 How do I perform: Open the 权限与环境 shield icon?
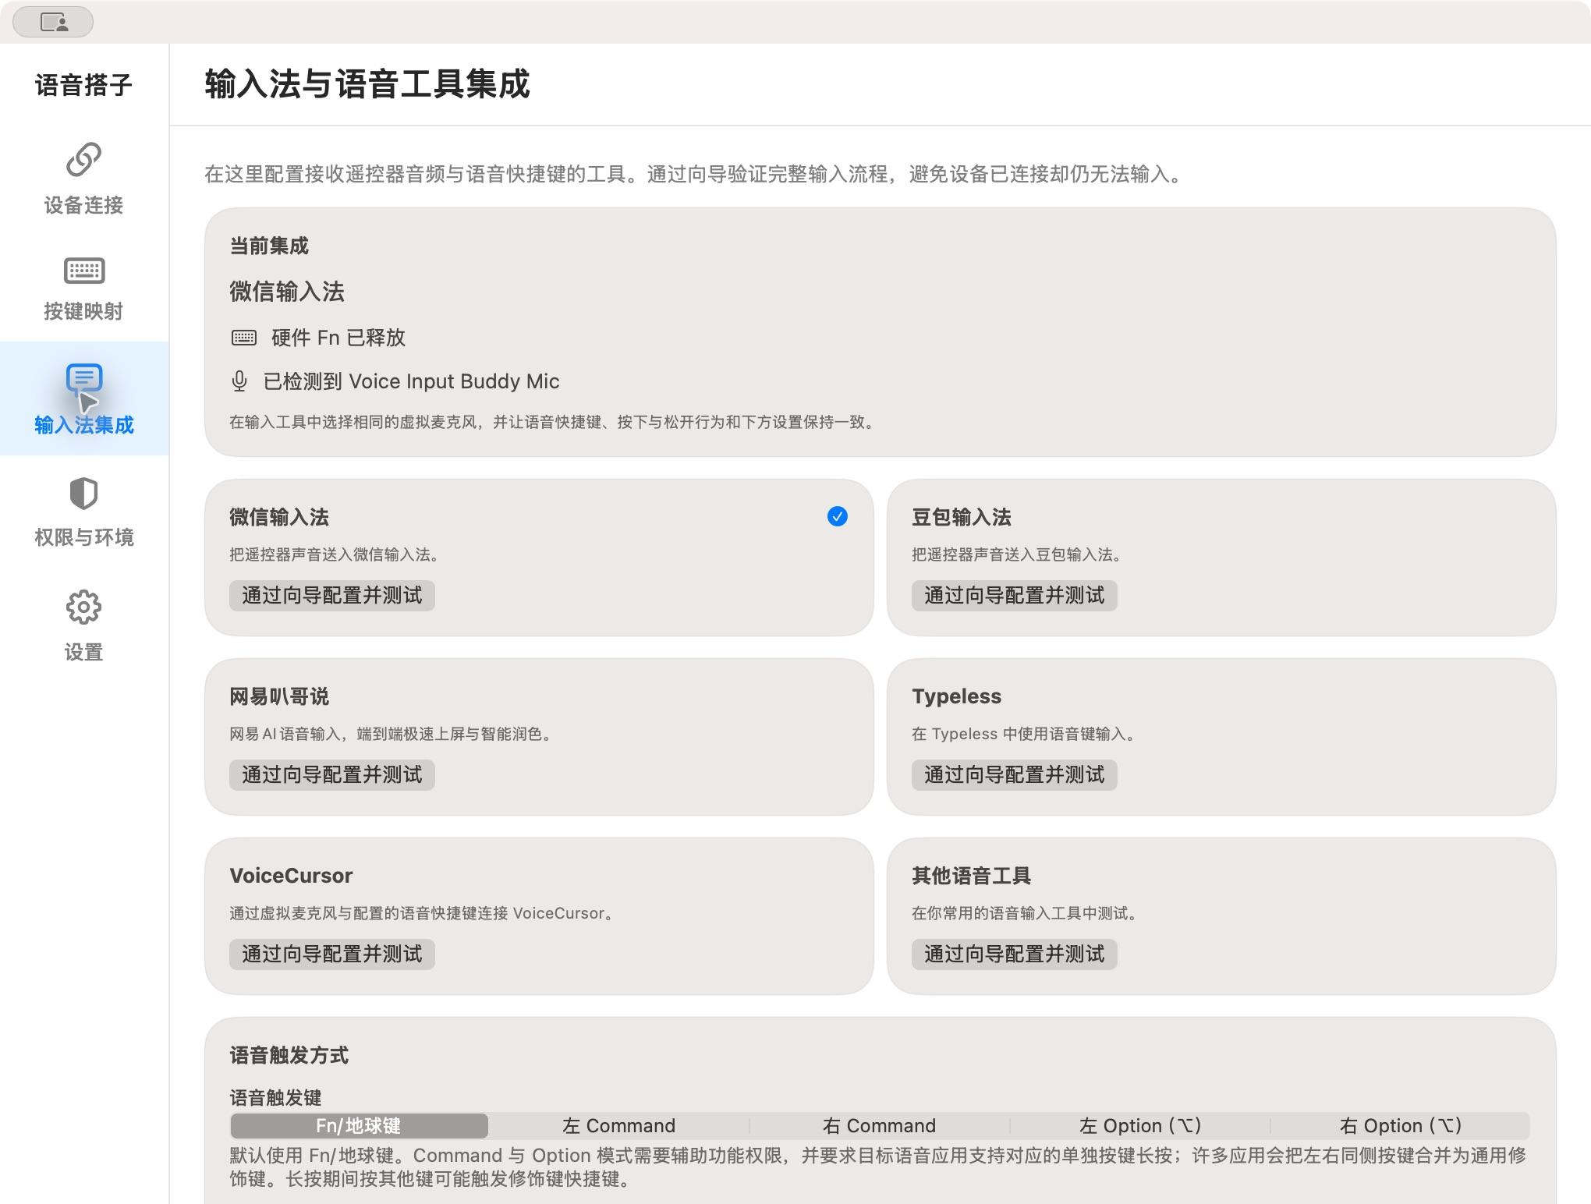click(83, 493)
